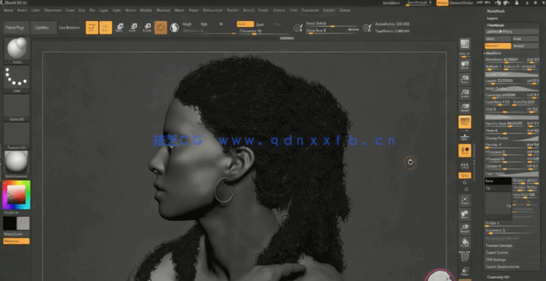Toggle the Rgb channel button
This screenshot has width=546, height=281.
click(204, 24)
